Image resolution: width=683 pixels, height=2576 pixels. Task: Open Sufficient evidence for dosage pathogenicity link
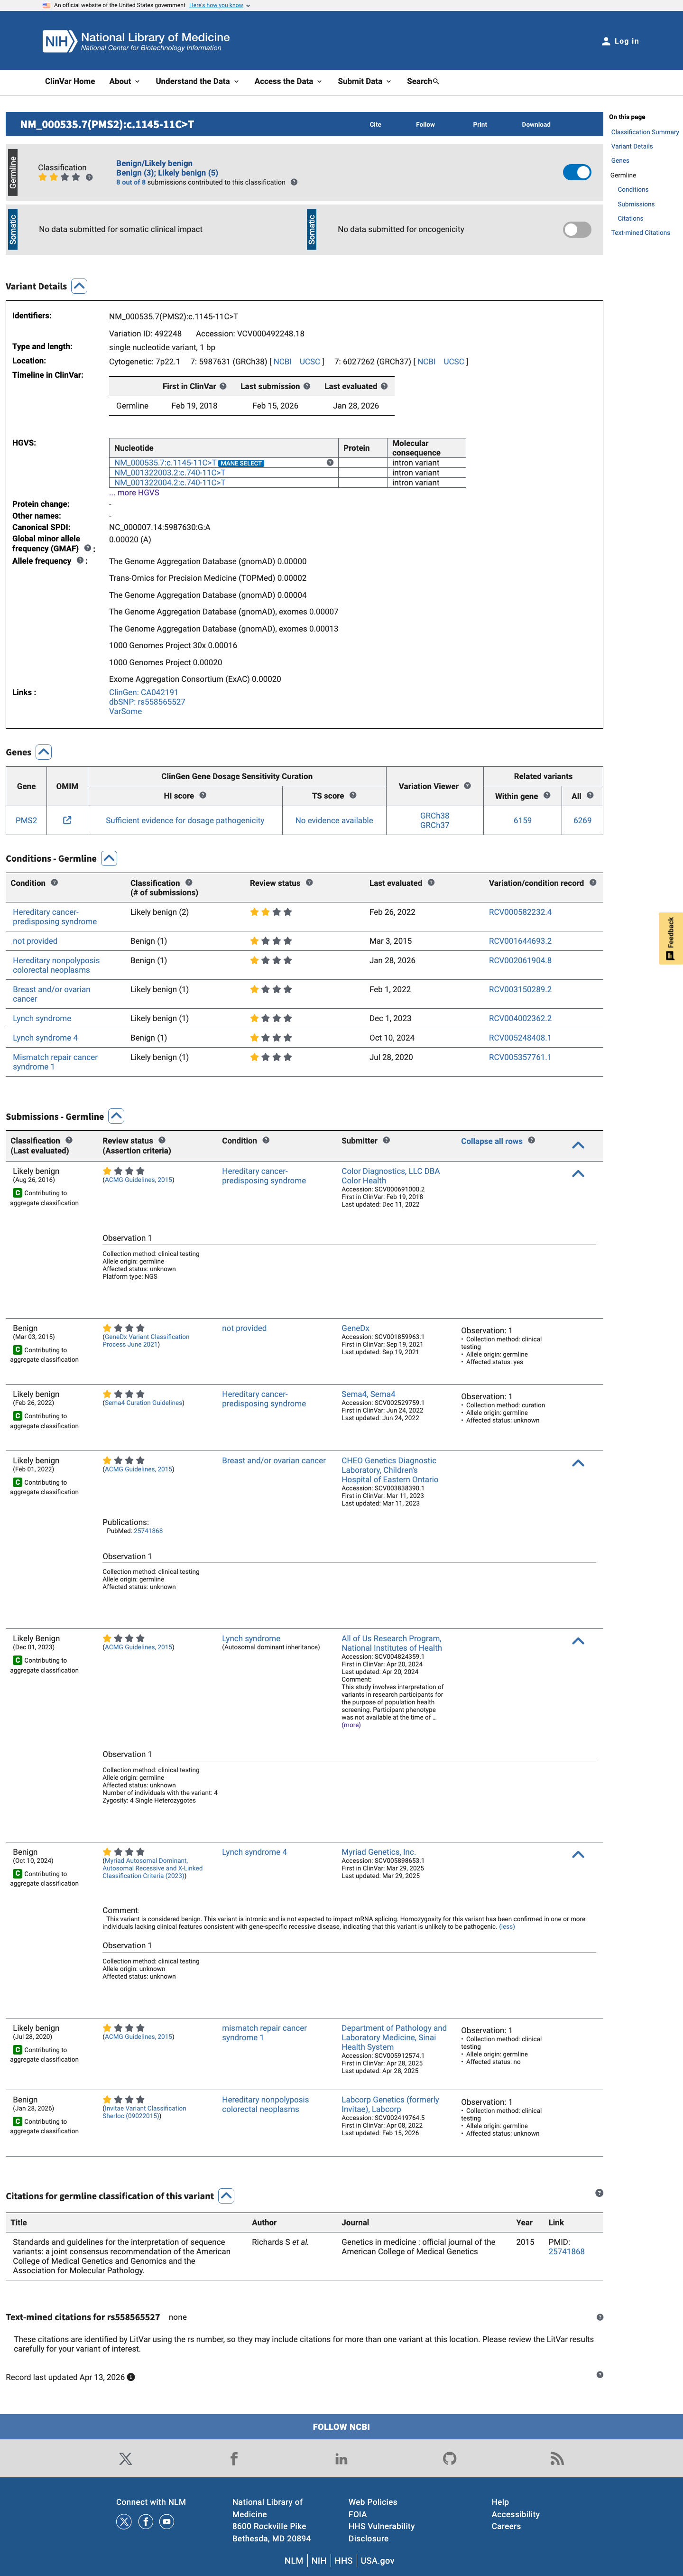pos(185,820)
